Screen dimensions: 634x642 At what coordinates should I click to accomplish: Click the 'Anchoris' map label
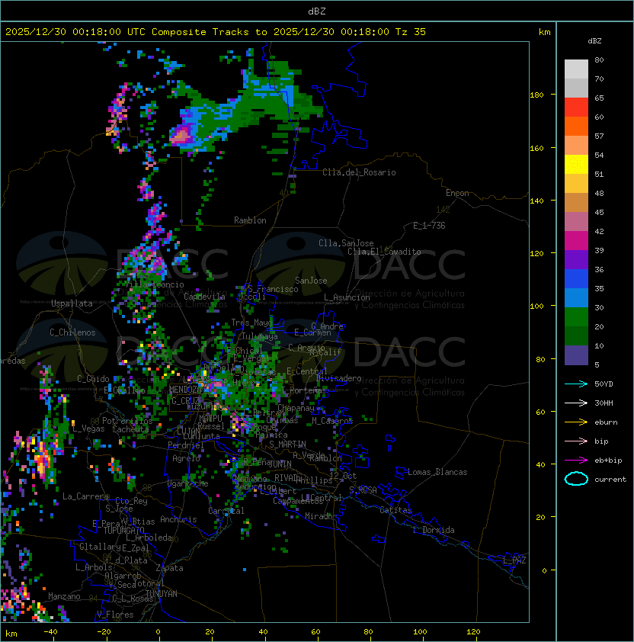pos(178,519)
